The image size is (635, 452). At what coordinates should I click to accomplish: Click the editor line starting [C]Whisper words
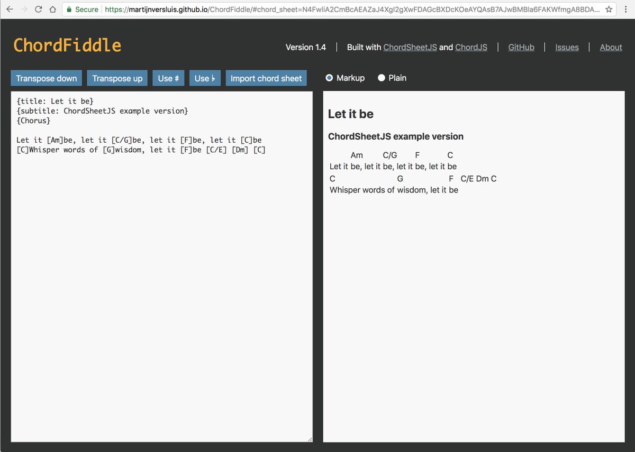pyautogui.click(x=141, y=150)
